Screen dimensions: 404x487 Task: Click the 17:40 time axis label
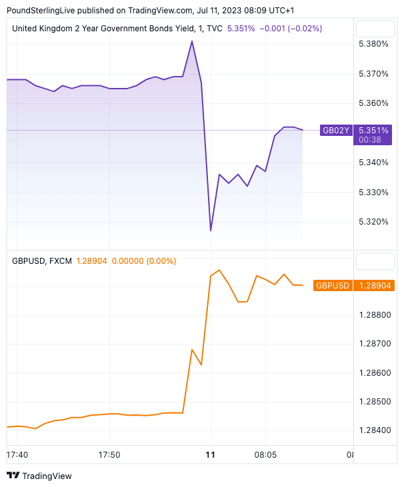[x=17, y=455]
